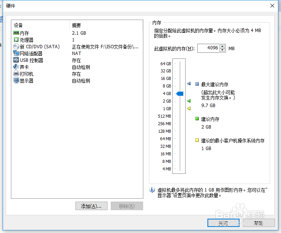Viewport: 281px width, 233px height.
Task: Click the 移除(R) remove button
Action: (127, 206)
